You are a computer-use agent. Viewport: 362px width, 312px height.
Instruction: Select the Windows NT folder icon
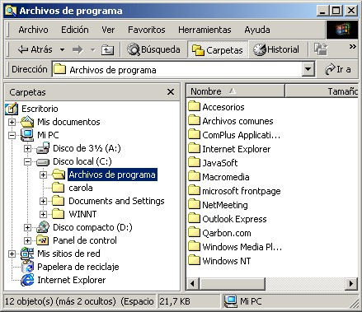[194, 260]
